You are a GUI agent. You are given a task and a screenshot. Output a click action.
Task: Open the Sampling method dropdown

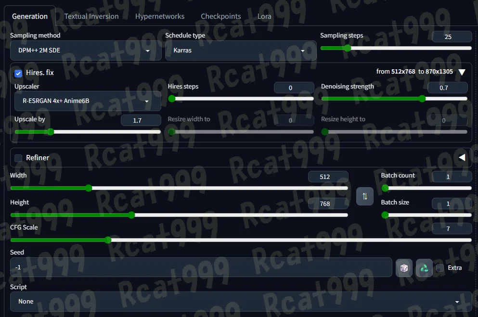[x=86, y=51]
